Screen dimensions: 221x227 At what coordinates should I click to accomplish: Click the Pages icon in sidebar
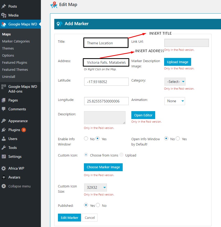[x=4, y=100]
